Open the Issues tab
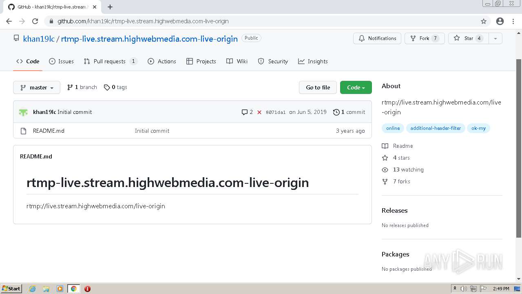Viewport: 522px width, 294px height. click(x=61, y=61)
